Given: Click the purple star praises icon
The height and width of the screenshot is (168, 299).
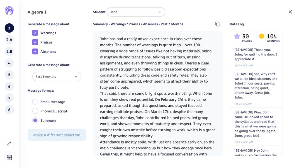Looking at the screenshot, I should (x=237, y=36).
